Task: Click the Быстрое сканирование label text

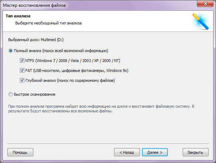Action: pos(35,94)
